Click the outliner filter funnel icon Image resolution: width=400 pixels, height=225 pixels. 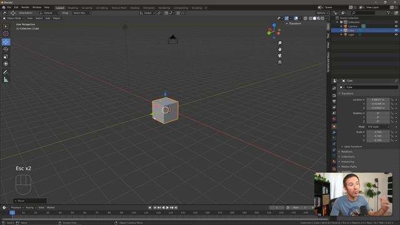click(x=389, y=12)
